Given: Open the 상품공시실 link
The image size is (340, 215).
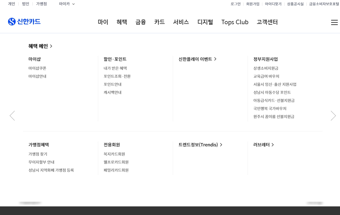Looking at the screenshot, I should pos(295,4).
